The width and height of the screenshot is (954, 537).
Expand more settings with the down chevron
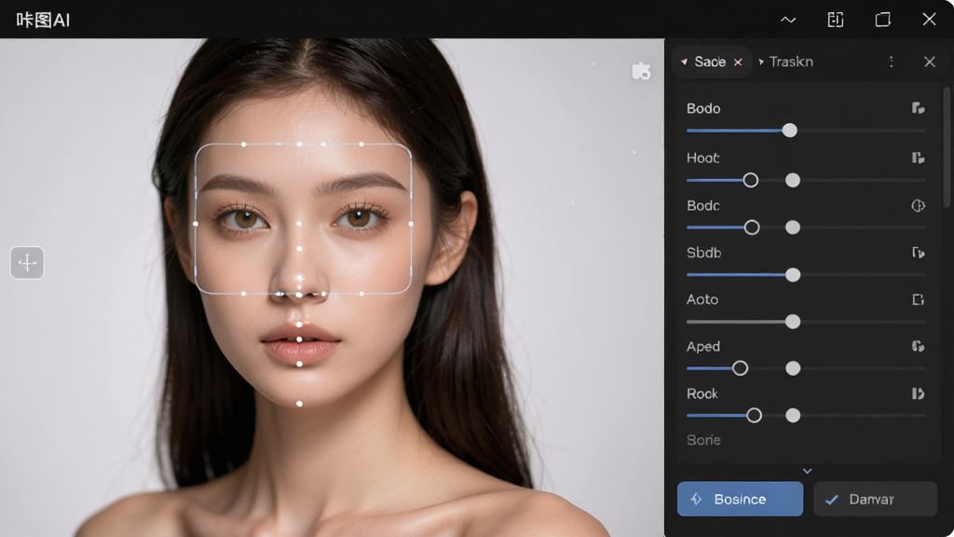pyautogui.click(x=808, y=471)
